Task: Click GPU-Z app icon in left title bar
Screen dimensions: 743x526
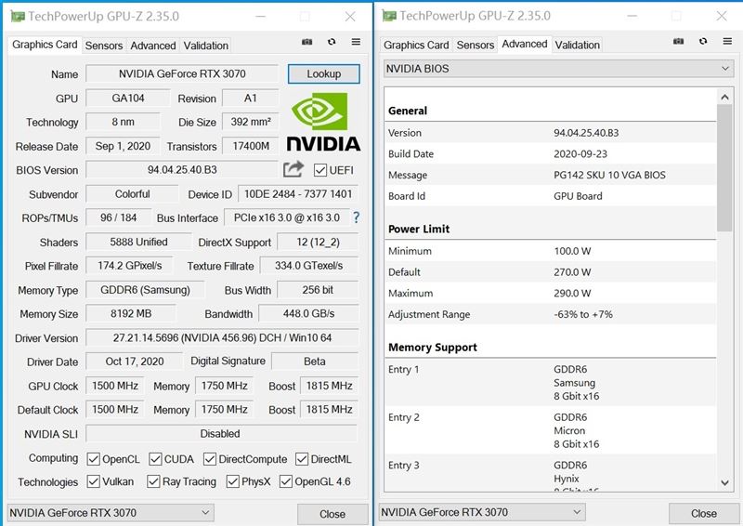Action: point(18,16)
